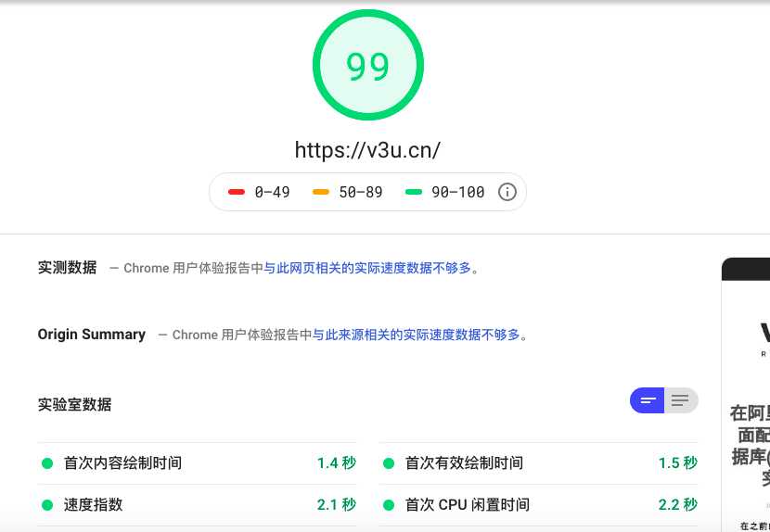Image resolution: width=770 pixels, height=532 pixels.
Task: Click the 99 performance score gauge
Action: 367,65
